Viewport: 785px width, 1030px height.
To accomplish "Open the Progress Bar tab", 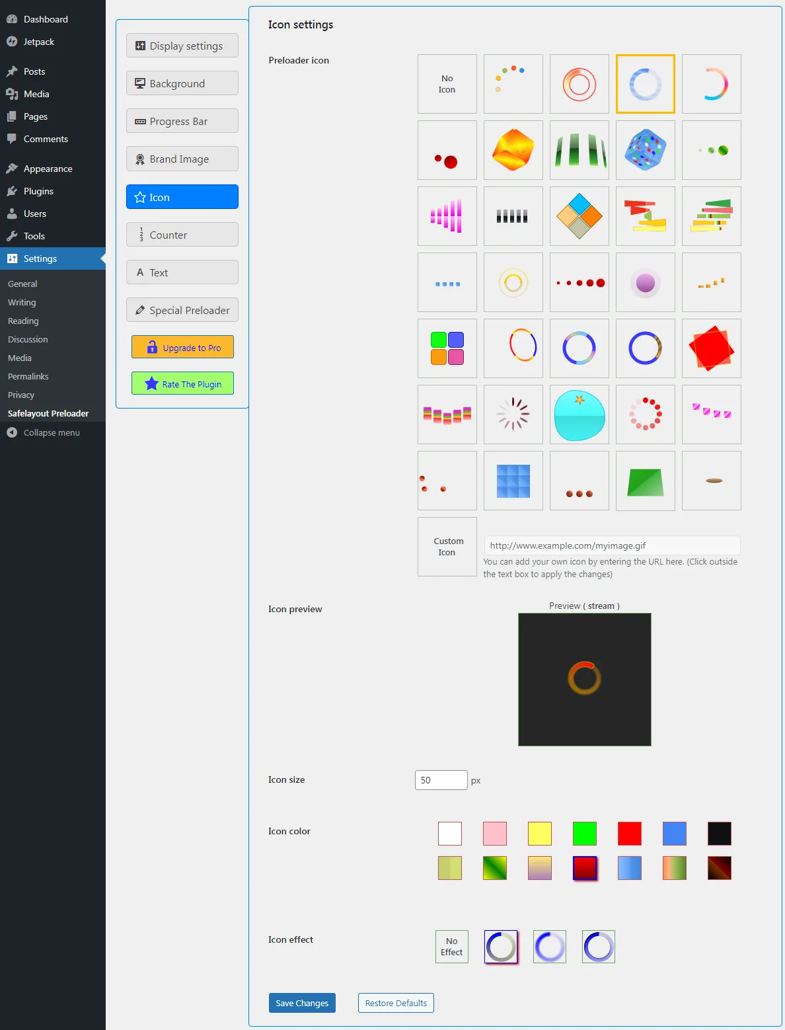I will (182, 121).
